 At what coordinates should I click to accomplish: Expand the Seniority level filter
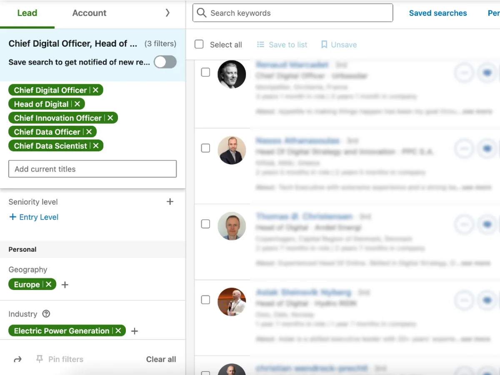[170, 202]
